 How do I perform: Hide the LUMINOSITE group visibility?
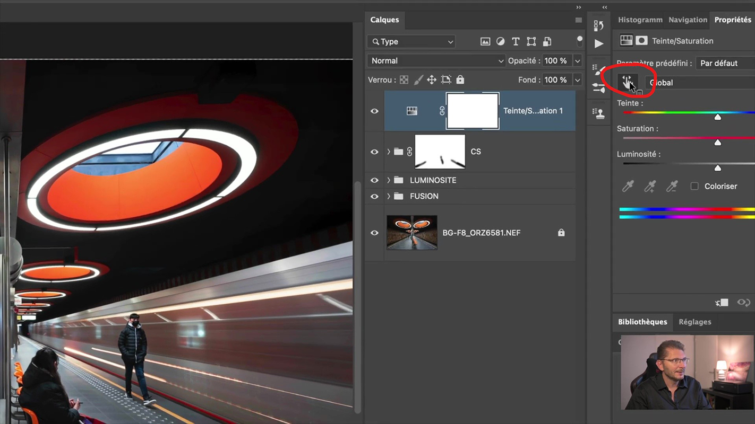coord(374,180)
